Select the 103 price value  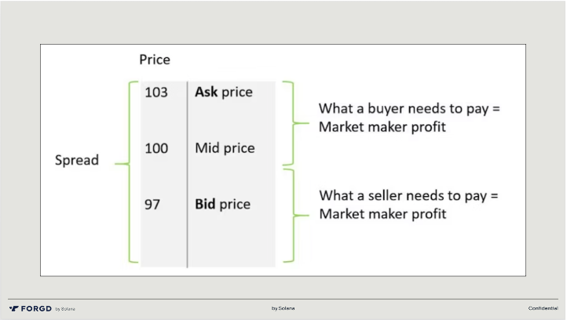tap(156, 92)
